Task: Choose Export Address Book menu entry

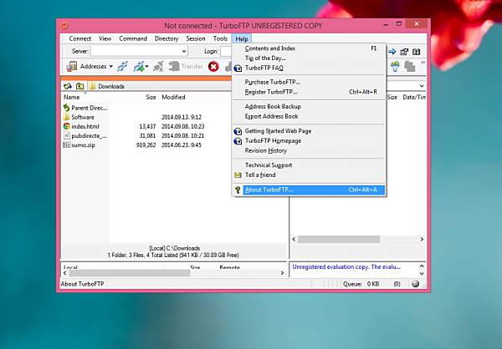Action: pos(310,116)
